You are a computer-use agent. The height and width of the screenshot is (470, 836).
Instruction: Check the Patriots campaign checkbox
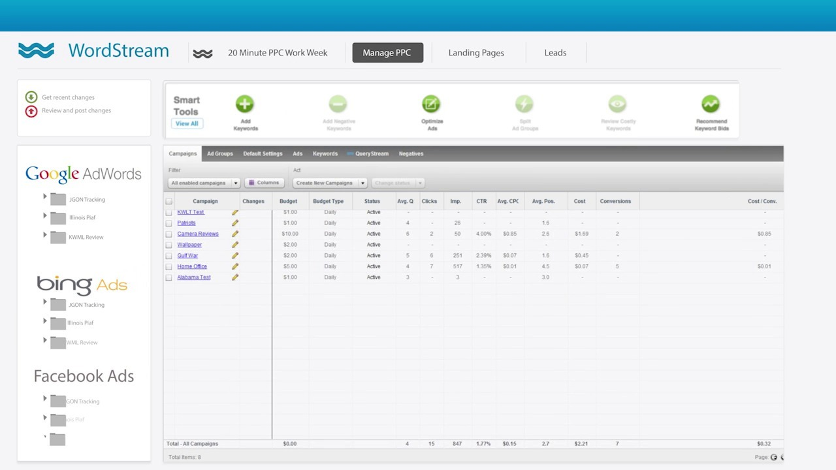tap(169, 223)
